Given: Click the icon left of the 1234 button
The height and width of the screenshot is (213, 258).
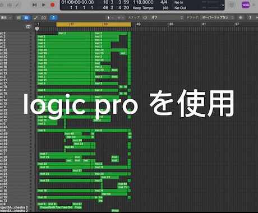Looking at the screenshot, I should pos(232,5).
